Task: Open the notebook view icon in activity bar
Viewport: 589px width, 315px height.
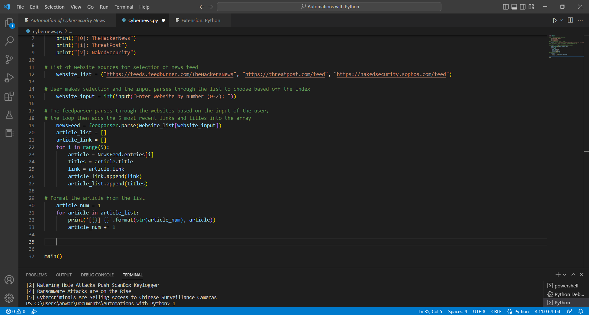Action: (x=9, y=133)
